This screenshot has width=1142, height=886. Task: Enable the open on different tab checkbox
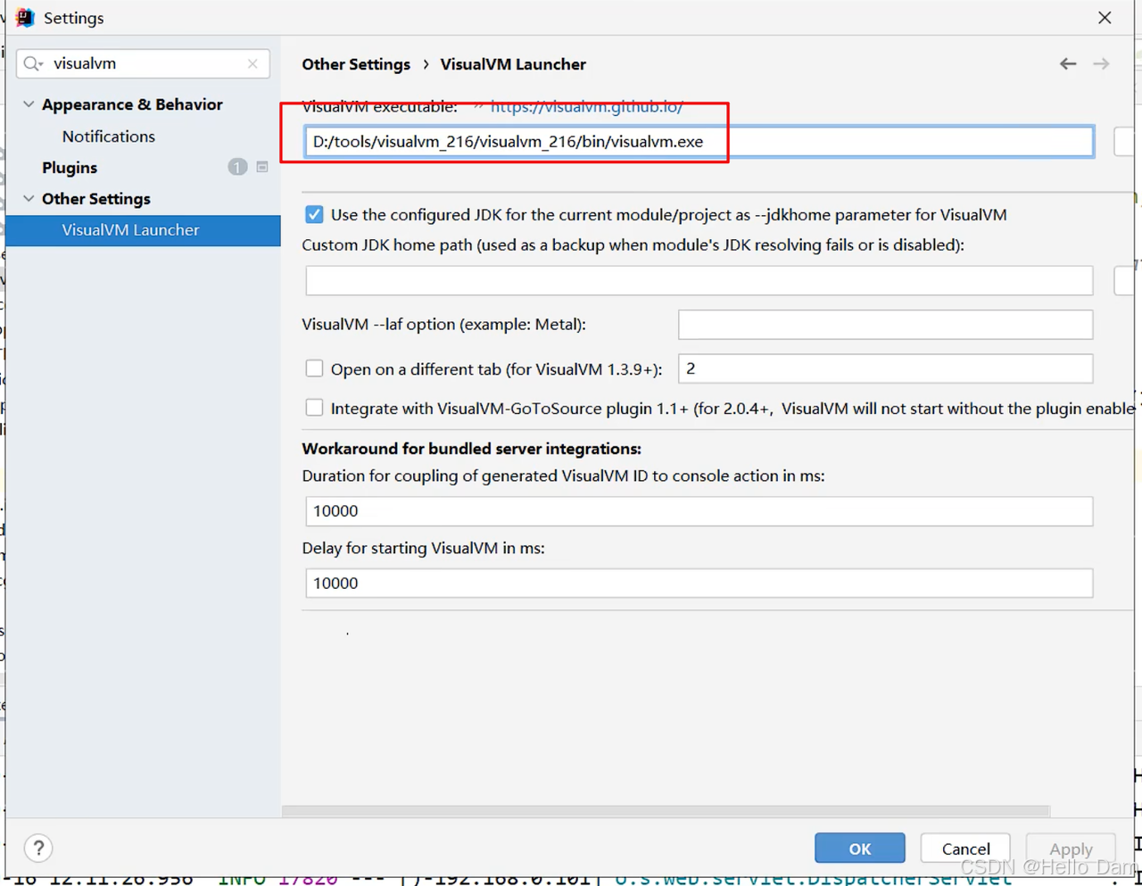314,368
